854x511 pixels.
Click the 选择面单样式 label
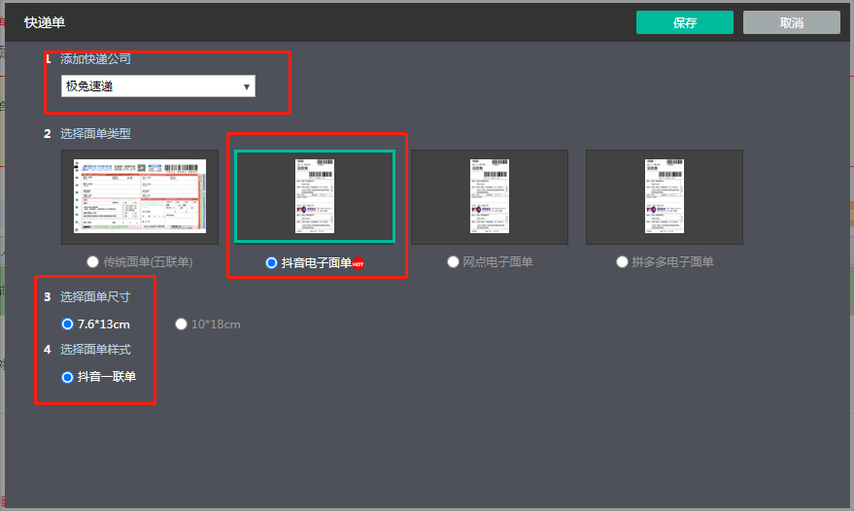(95, 349)
